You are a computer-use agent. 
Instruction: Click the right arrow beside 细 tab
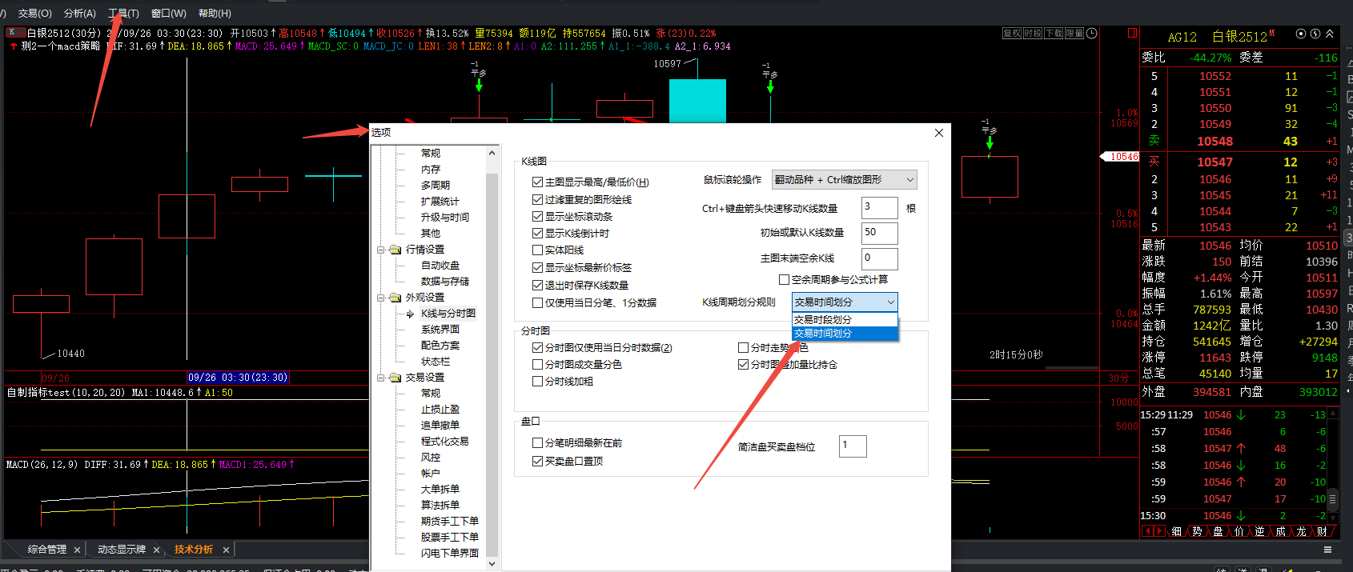1159,531
